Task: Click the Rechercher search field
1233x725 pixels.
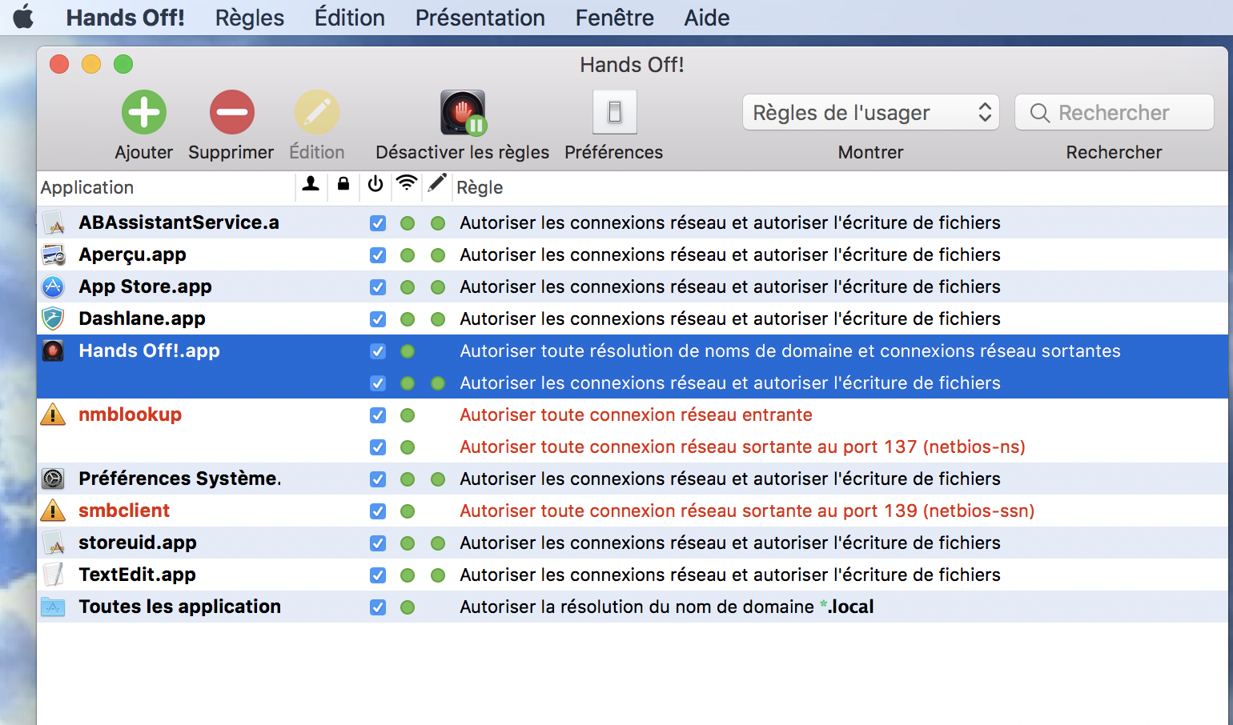Action: pos(1114,113)
